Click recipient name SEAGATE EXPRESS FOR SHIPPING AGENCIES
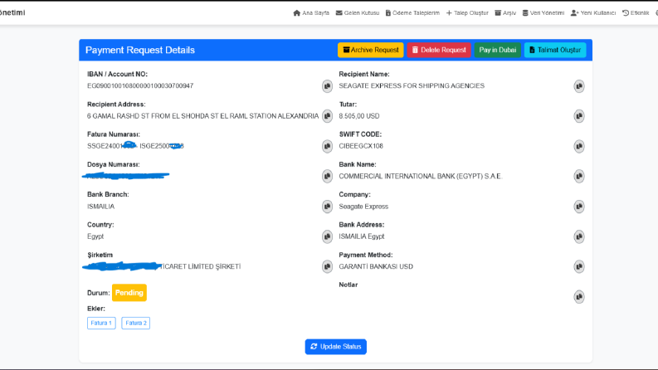 tap(412, 85)
